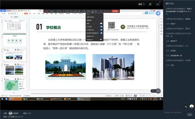195x119 pixels.
Task: Expand the second settings menu entry submenu
Action: coord(102,20)
